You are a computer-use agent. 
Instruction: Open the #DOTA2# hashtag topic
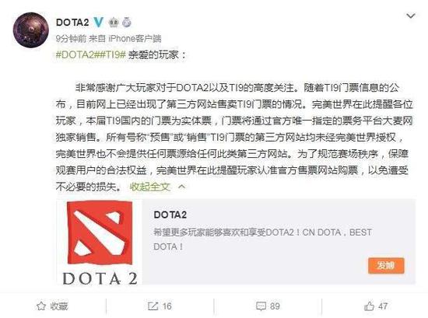coord(75,55)
